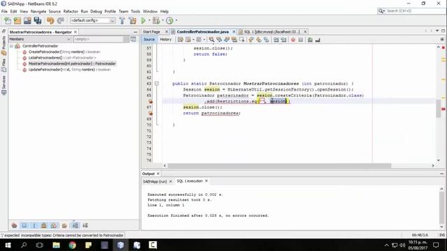Close the SQL 1 execution output tab
Screen dimensions: 447x251
click(206, 181)
